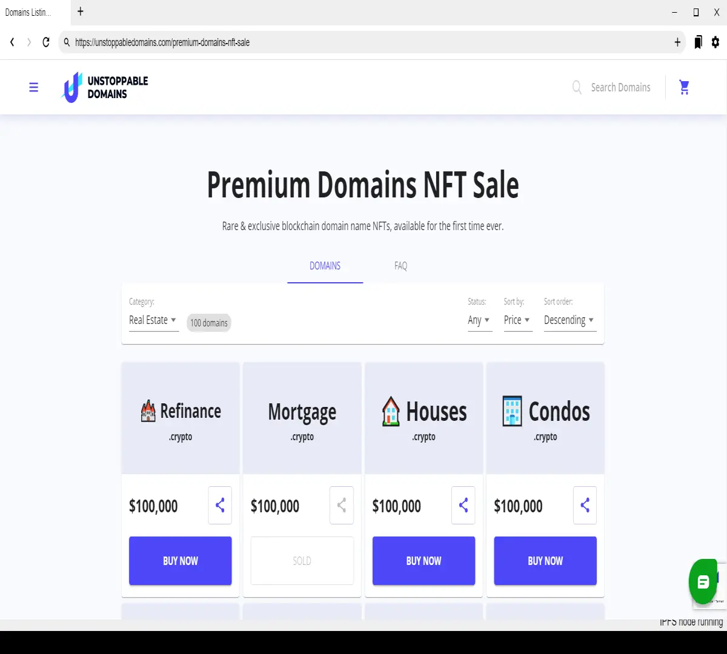The height and width of the screenshot is (654, 727).
Task: Click the search magnifier icon in header
Action: [577, 87]
